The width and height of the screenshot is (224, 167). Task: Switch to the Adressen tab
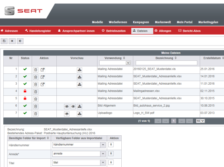tap(9, 31)
